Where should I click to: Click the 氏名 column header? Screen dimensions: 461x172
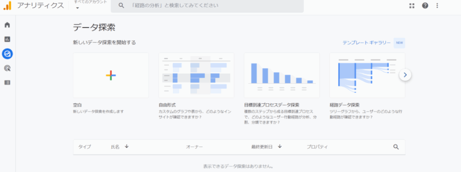pos(115,147)
